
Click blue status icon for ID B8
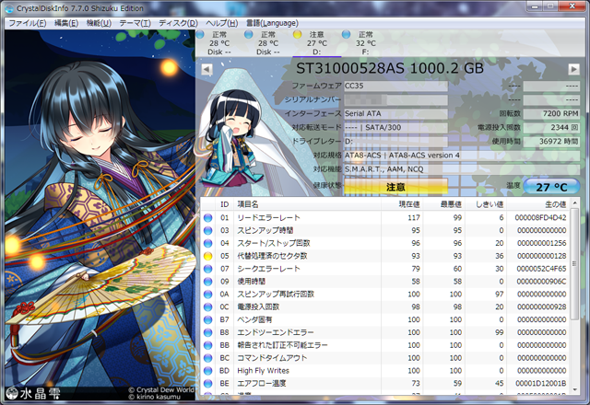pyautogui.click(x=207, y=333)
